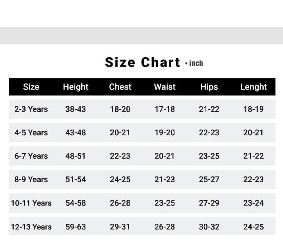Select length value 24-25 for 12-13 Years
Viewport: 283px width, 242px height.
[x=253, y=227]
